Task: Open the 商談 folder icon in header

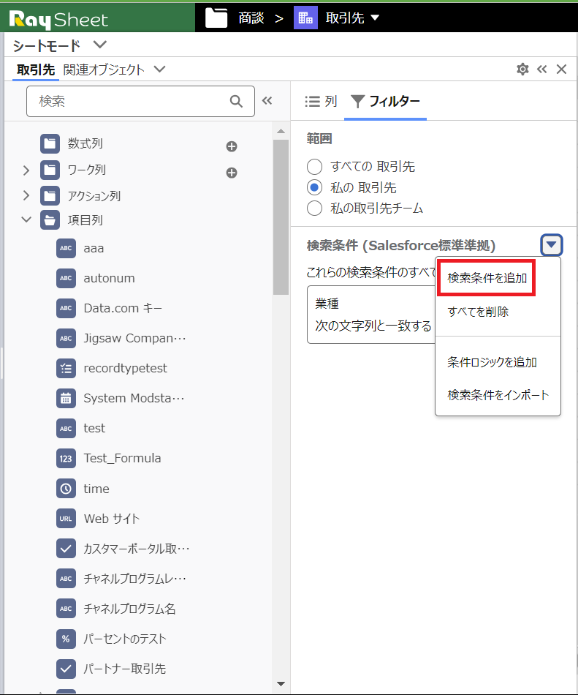Action: pyautogui.click(x=216, y=18)
